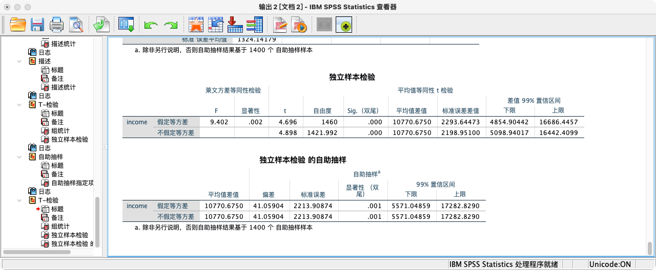Print the output using the printer icon
This screenshot has height=270, width=656.
(56, 24)
